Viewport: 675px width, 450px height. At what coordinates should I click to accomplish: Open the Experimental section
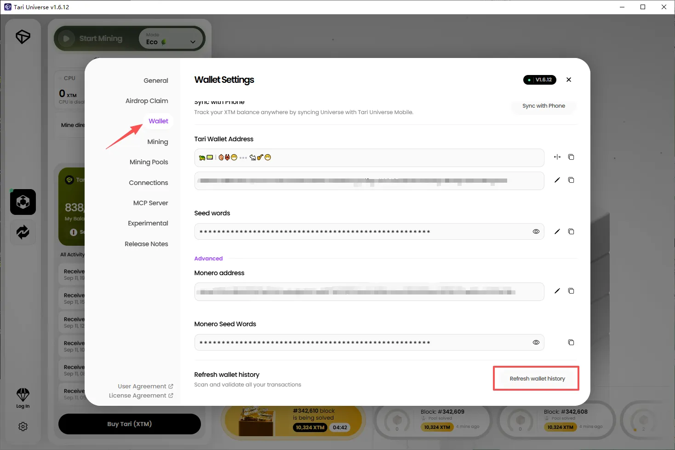pos(148,223)
